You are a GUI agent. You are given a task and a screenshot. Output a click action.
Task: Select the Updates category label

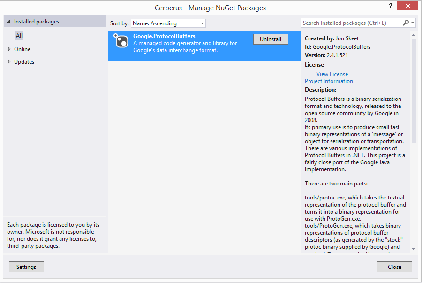(24, 61)
